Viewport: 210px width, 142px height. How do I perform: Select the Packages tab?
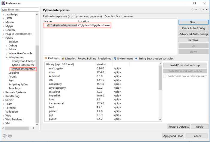pyautogui.click(x=52, y=58)
